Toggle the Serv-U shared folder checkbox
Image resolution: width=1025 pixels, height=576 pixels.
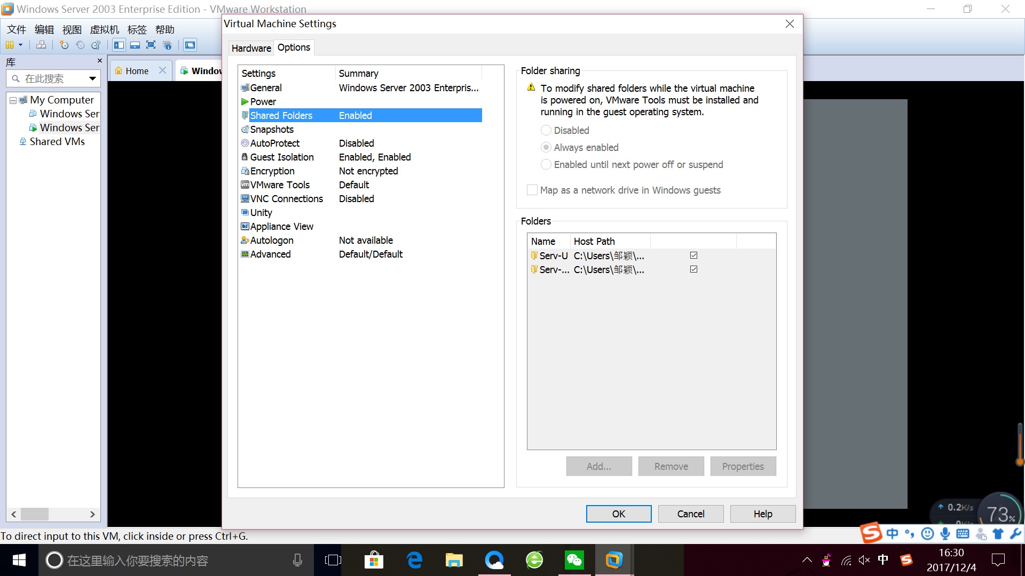point(693,255)
